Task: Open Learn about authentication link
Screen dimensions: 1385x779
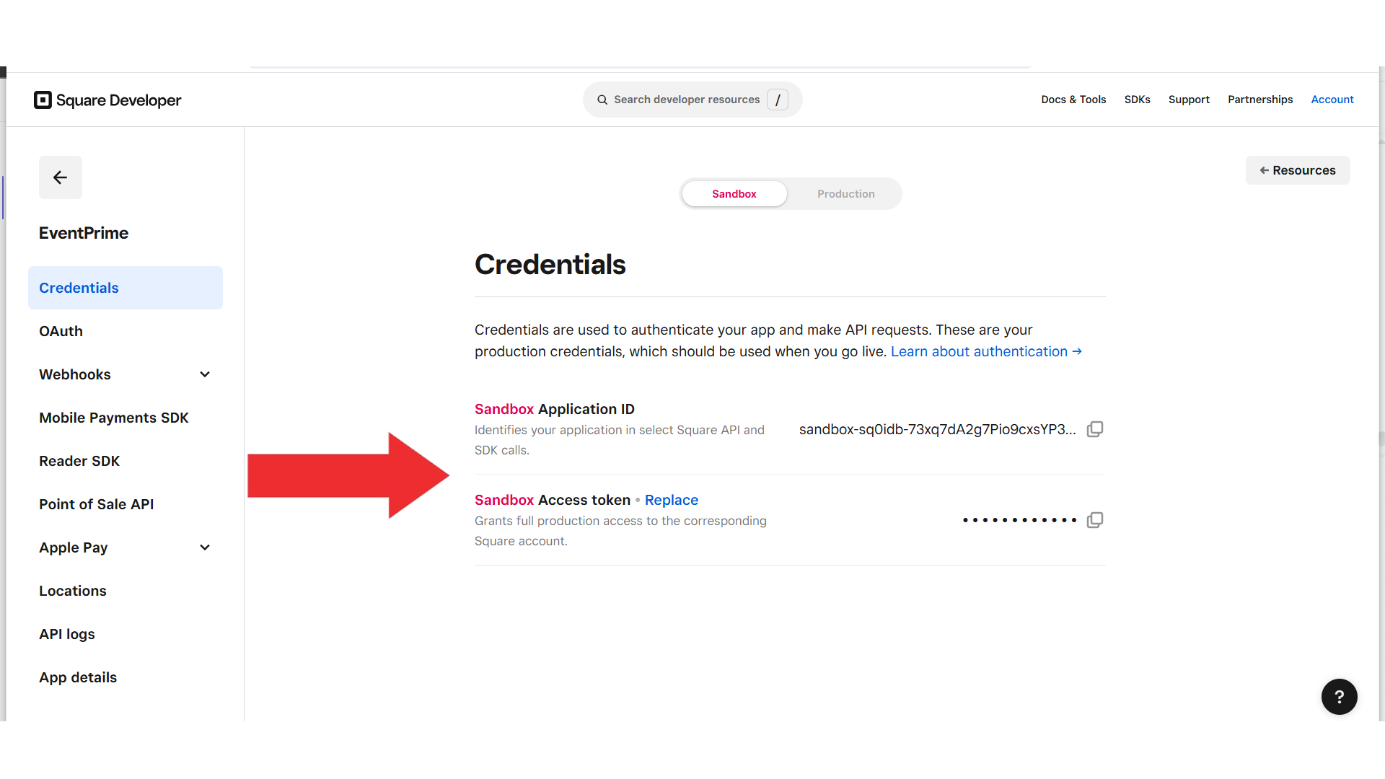Action: click(986, 351)
